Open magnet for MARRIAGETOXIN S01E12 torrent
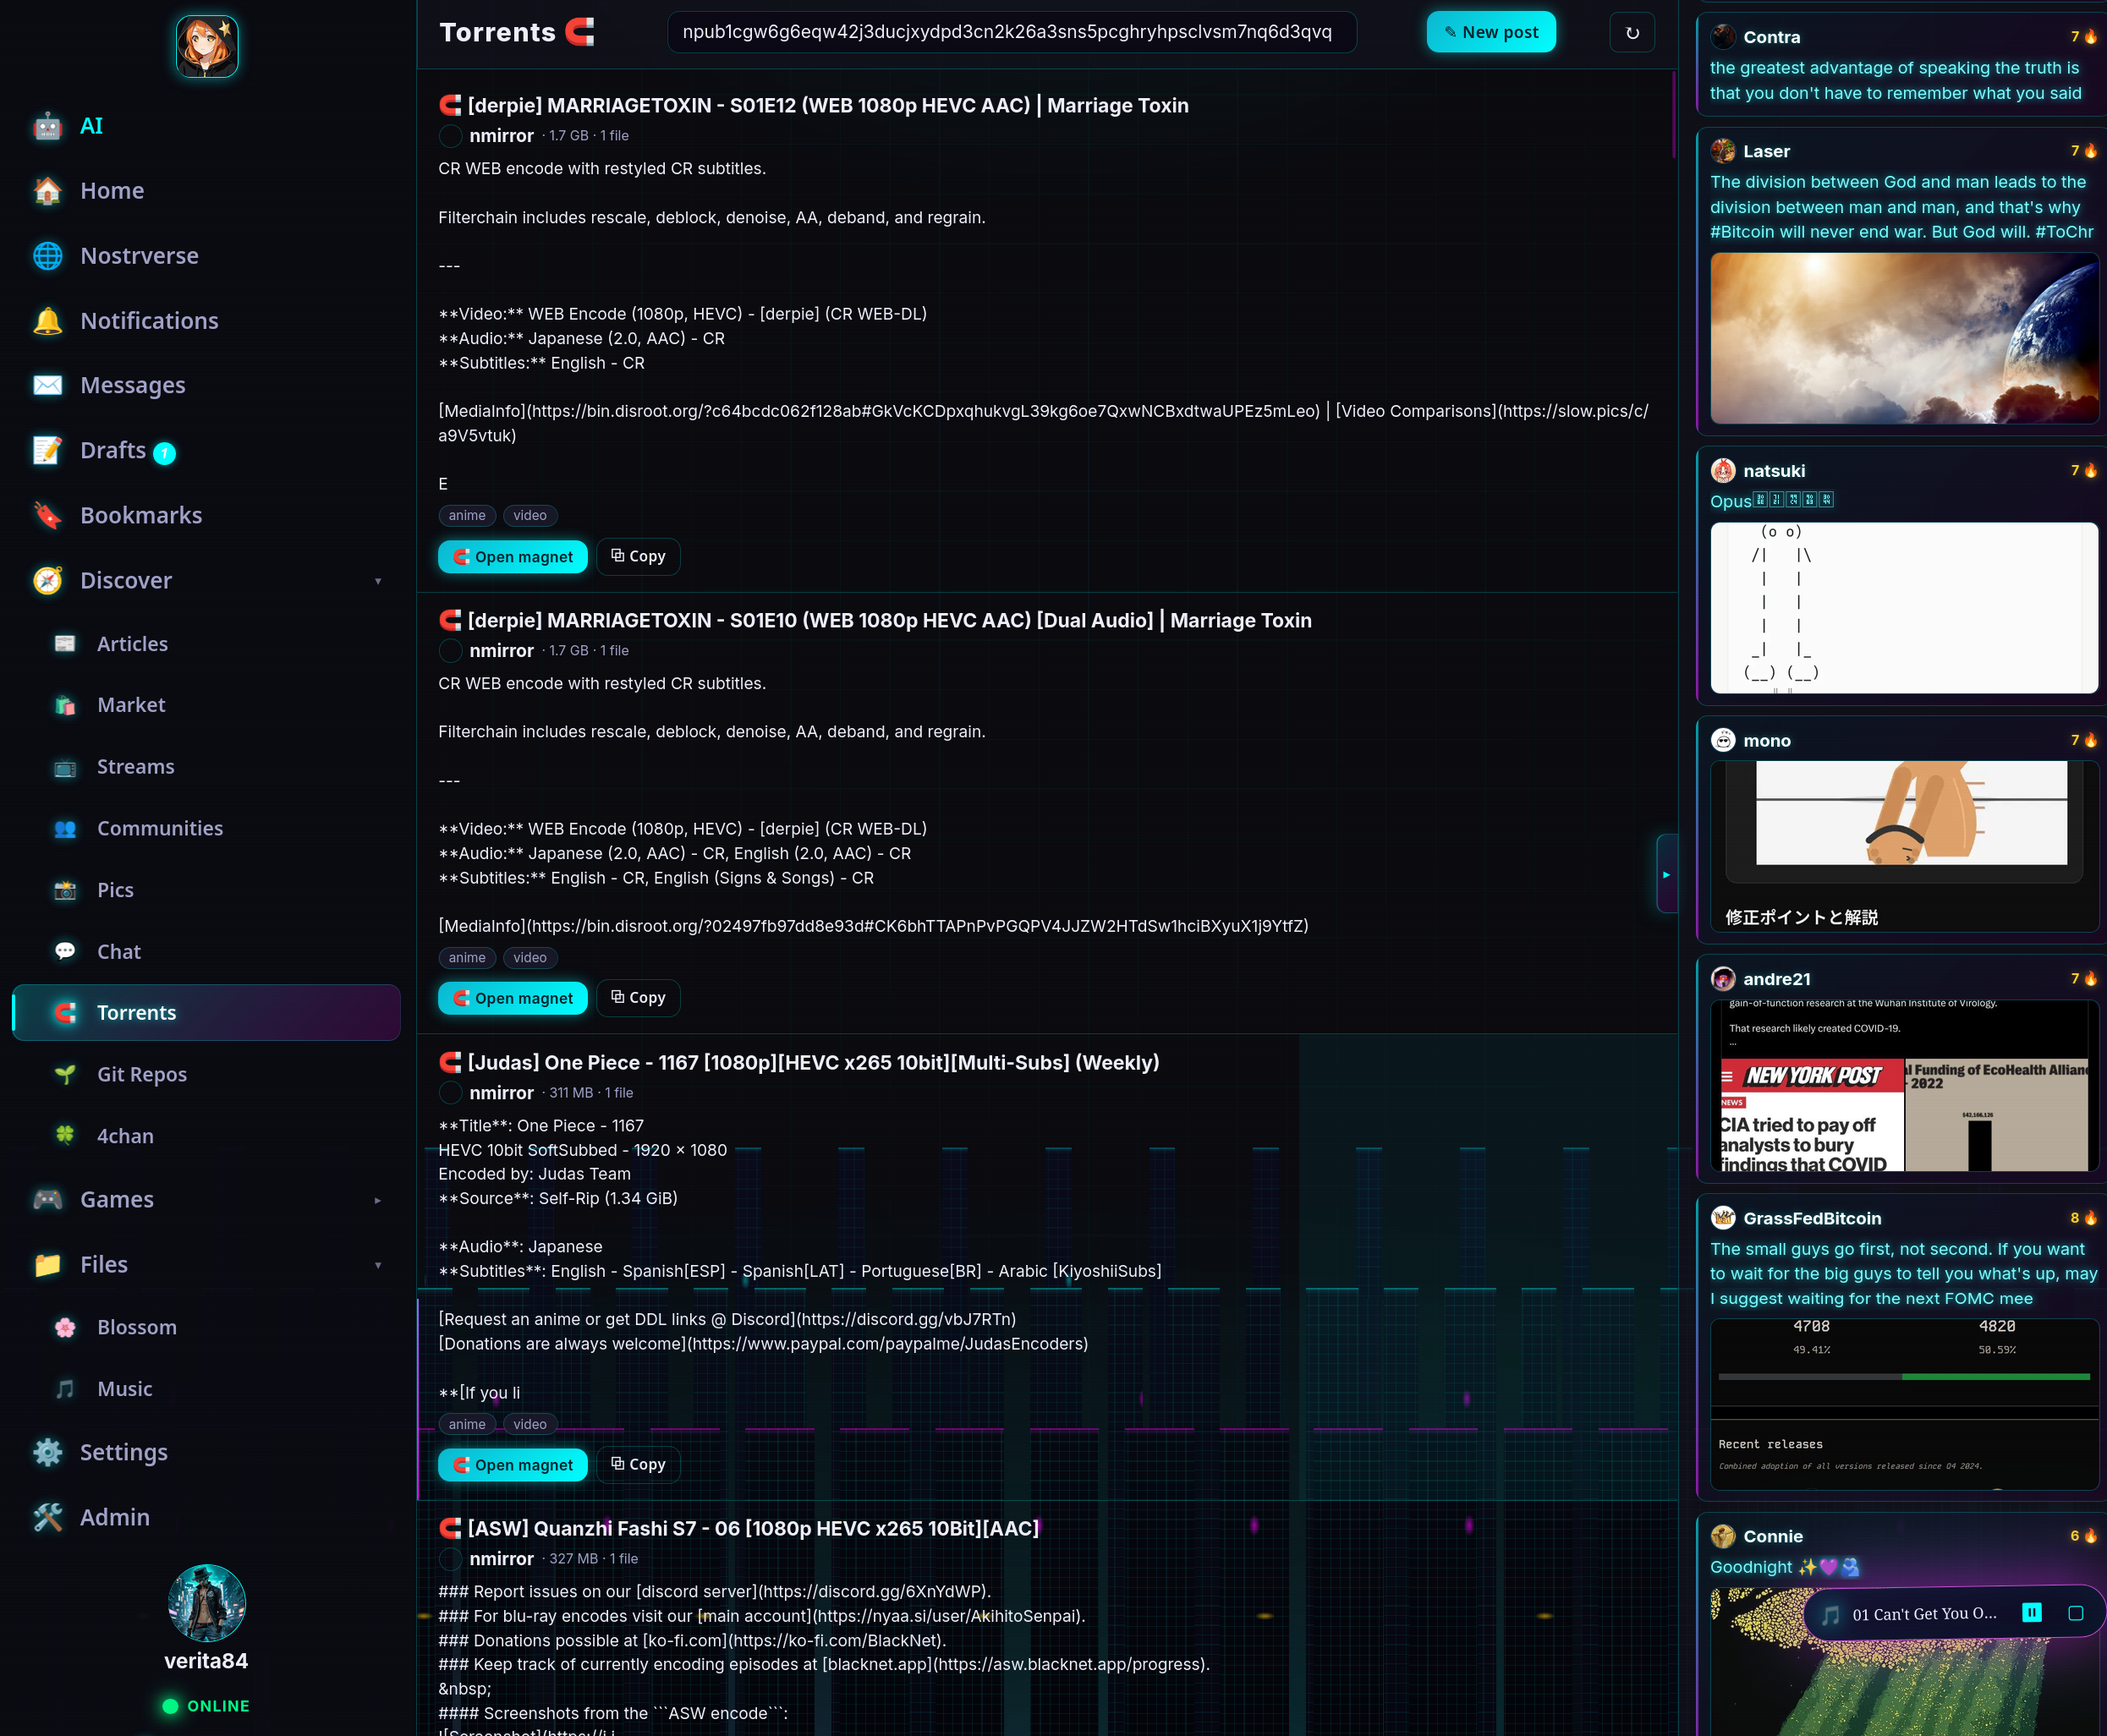Viewport: 2107px width, 1736px height. (x=513, y=557)
